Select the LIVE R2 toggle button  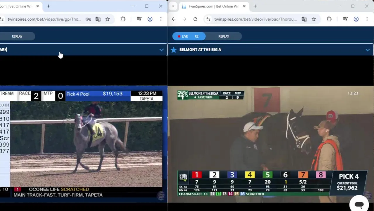[189, 36]
